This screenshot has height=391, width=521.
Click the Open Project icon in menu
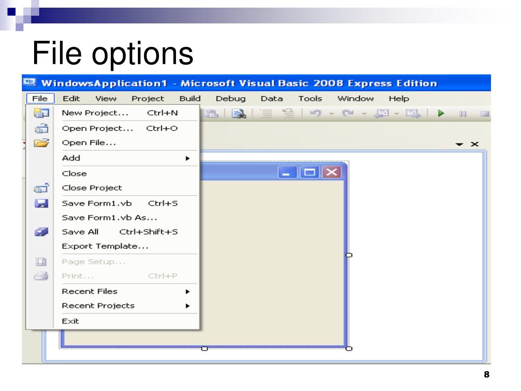click(42, 128)
